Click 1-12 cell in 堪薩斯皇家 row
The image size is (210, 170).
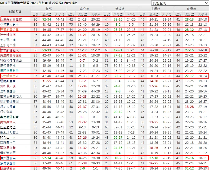pyautogui.click(x=82, y=81)
